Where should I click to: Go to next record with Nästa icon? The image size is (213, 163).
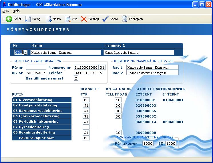coord(49,19)
